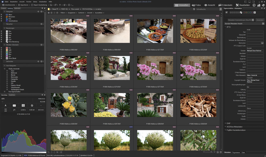The image size is (266, 157).
Task: Click the back arrow in the file browser toolbar
Action: (x=52, y=13)
